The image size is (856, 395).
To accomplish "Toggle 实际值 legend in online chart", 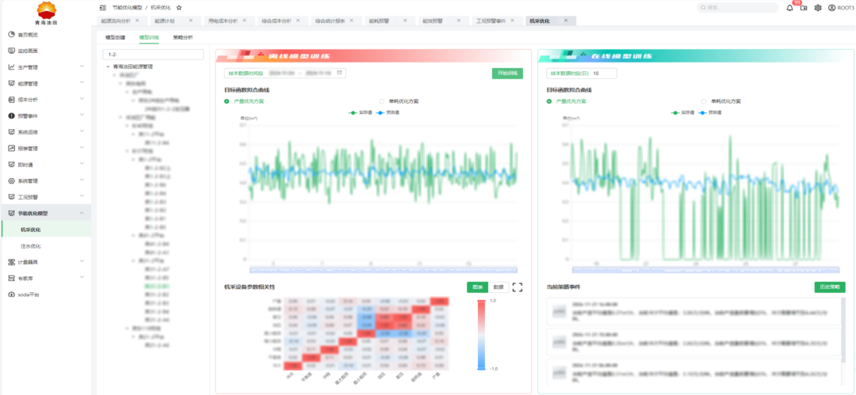I will [x=682, y=112].
